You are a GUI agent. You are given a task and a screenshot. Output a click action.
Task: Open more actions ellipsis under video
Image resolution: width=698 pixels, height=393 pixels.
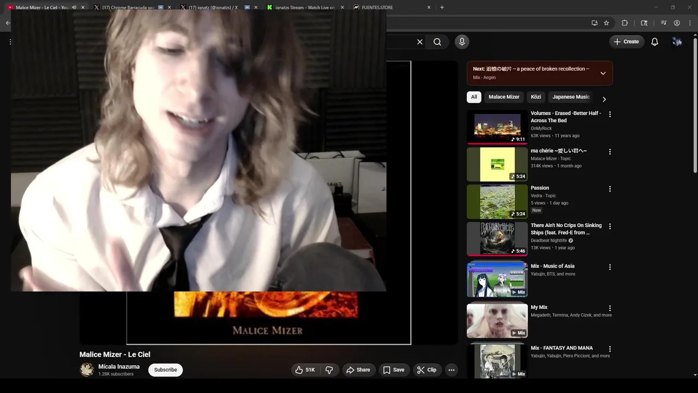[452, 370]
